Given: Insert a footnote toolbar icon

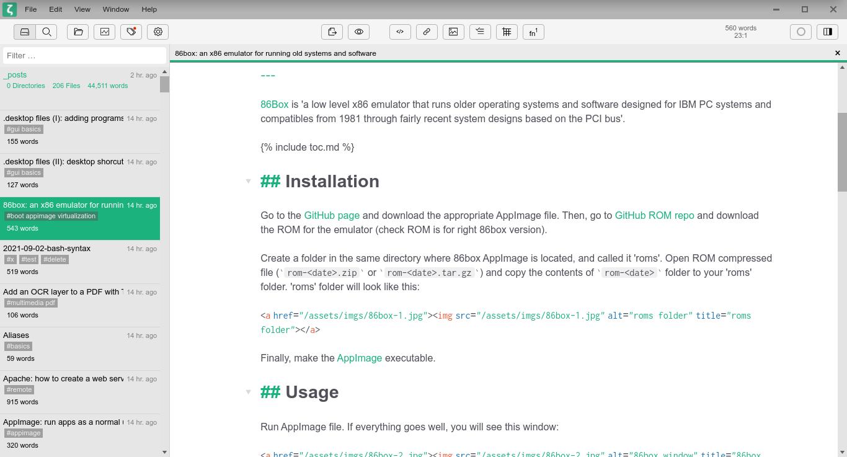Looking at the screenshot, I should [533, 32].
